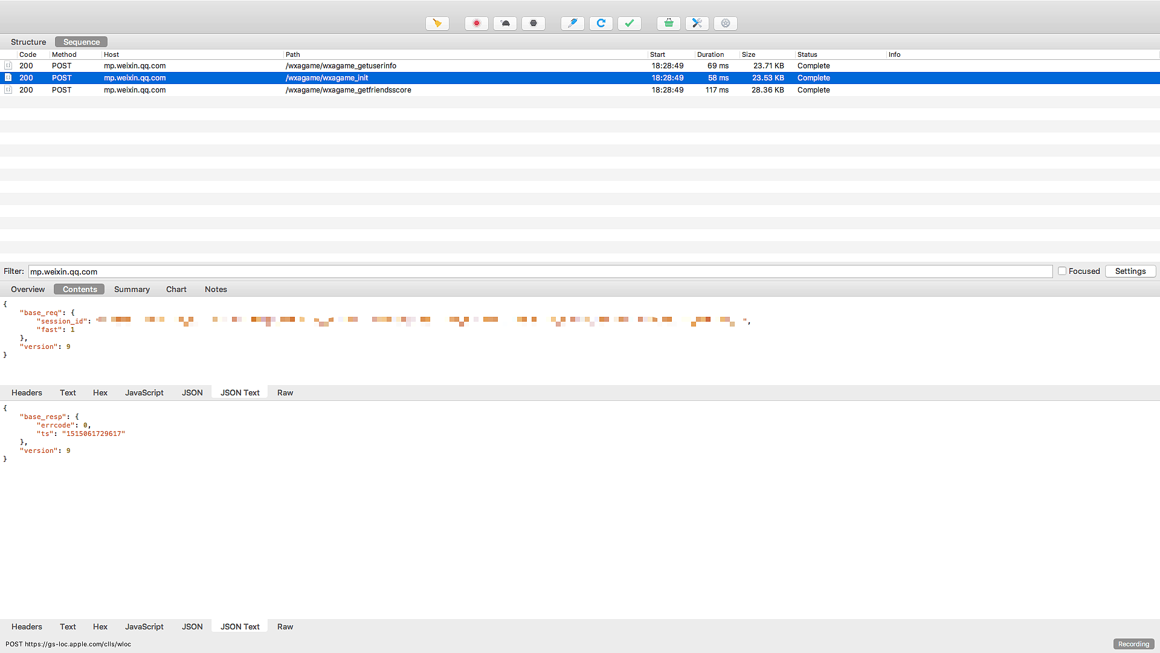Click the Settings button beside the filter
1160x653 pixels.
(1130, 271)
